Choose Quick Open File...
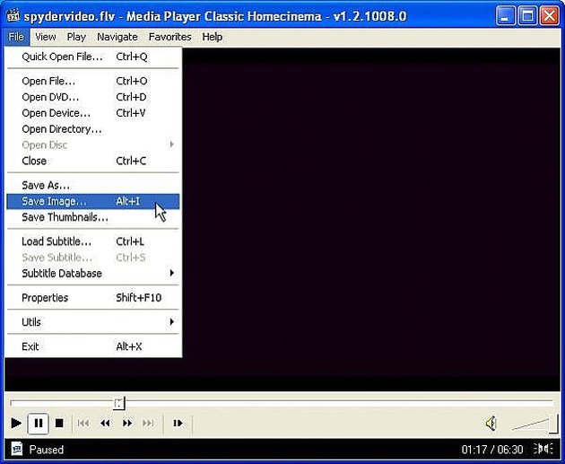 tap(93, 57)
